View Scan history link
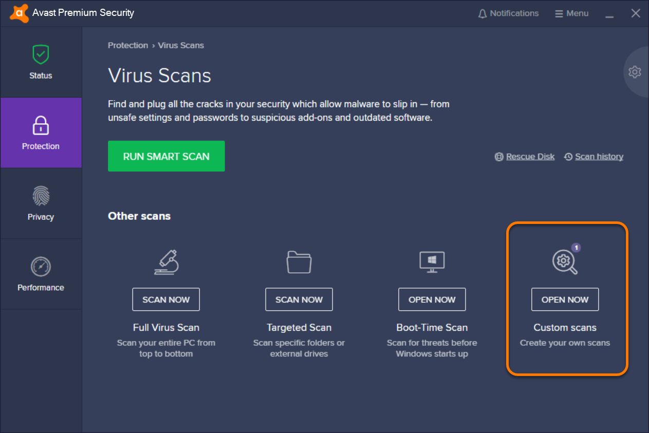Image resolution: width=649 pixels, height=433 pixels. pos(594,157)
